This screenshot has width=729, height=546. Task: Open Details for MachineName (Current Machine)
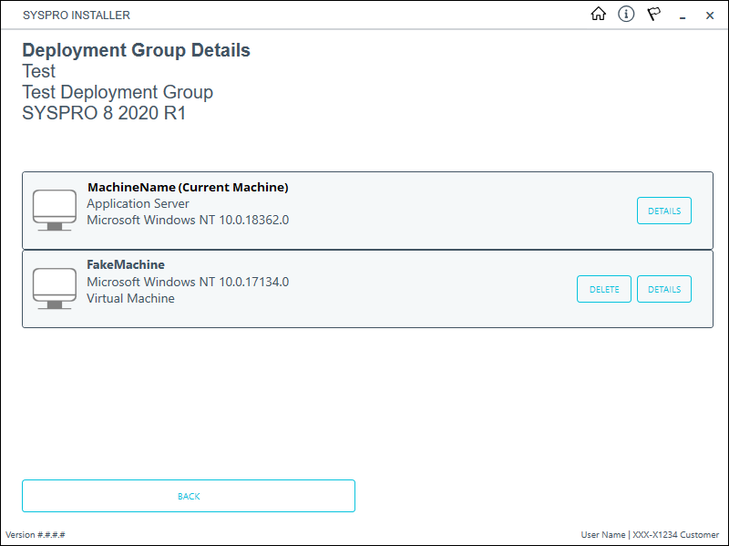click(x=664, y=211)
